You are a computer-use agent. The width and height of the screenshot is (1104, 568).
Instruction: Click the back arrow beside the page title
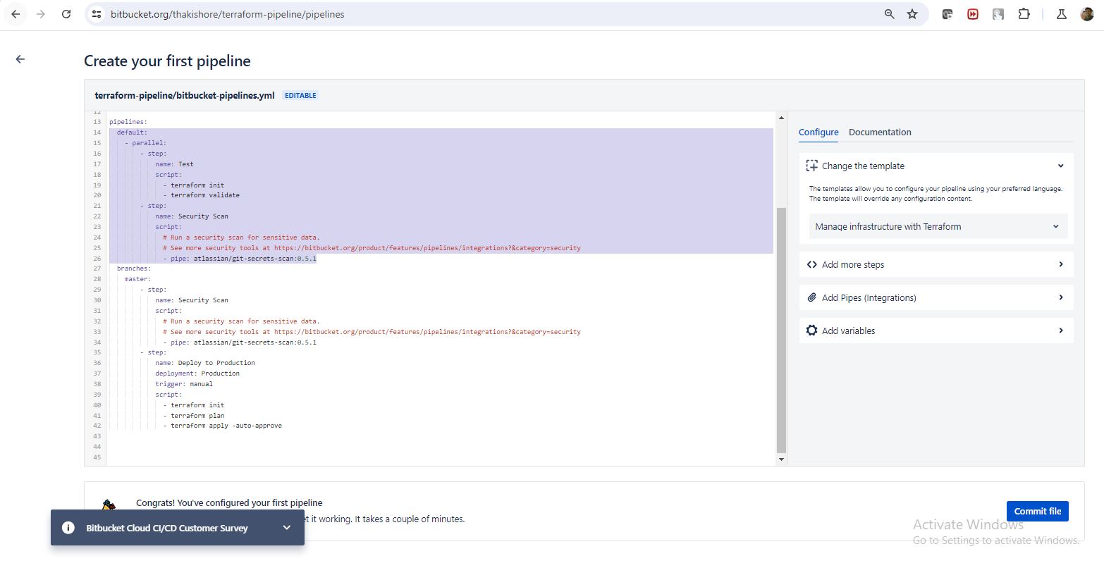tap(20, 60)
